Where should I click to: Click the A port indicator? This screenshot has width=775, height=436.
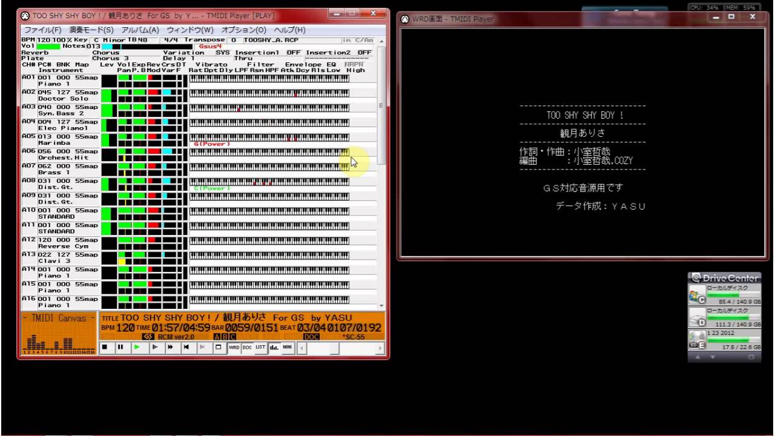pyautogui.click(x=217, y=337)
